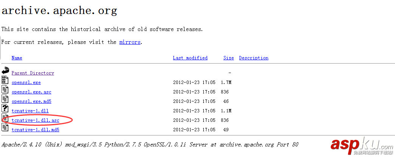Viewport: 395px width, 157px height.
Task: Click the archive.apache.org page heading
Action: tap(59, 11)
